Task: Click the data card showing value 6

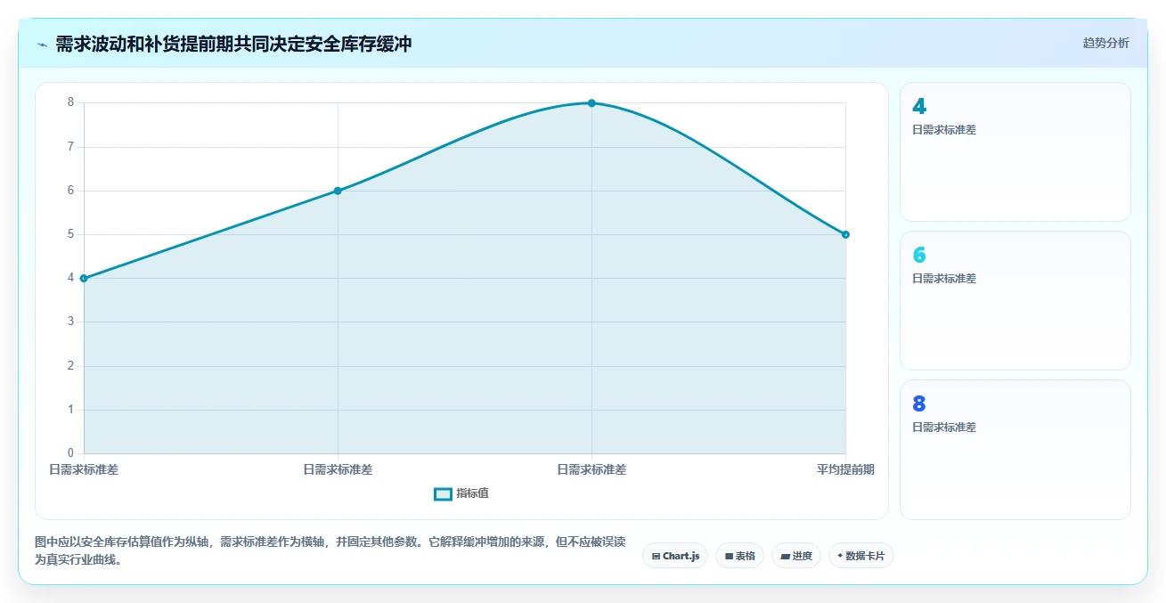Action: [1015, 300]
